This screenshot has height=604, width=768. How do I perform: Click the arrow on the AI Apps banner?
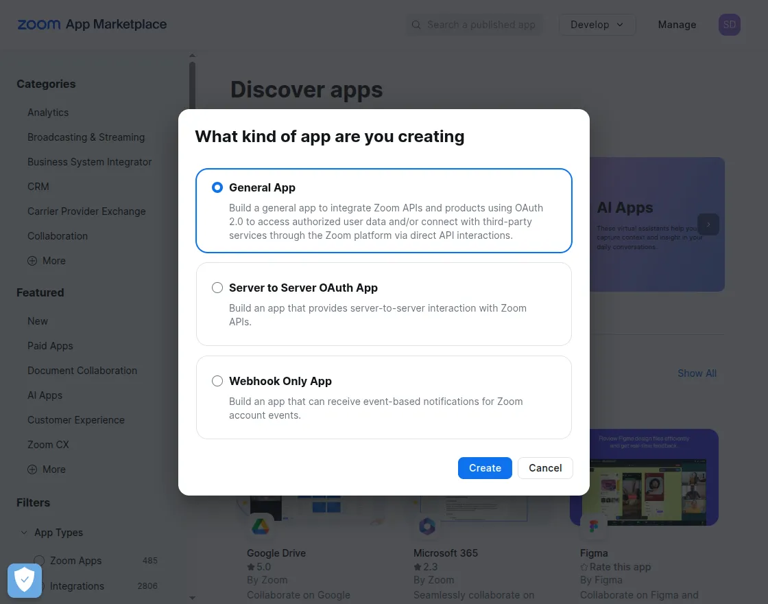(708, 224)
